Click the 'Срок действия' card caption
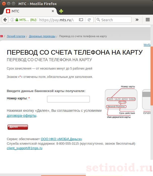This screenshot has height=176, width=153. (x=127, y=113)
